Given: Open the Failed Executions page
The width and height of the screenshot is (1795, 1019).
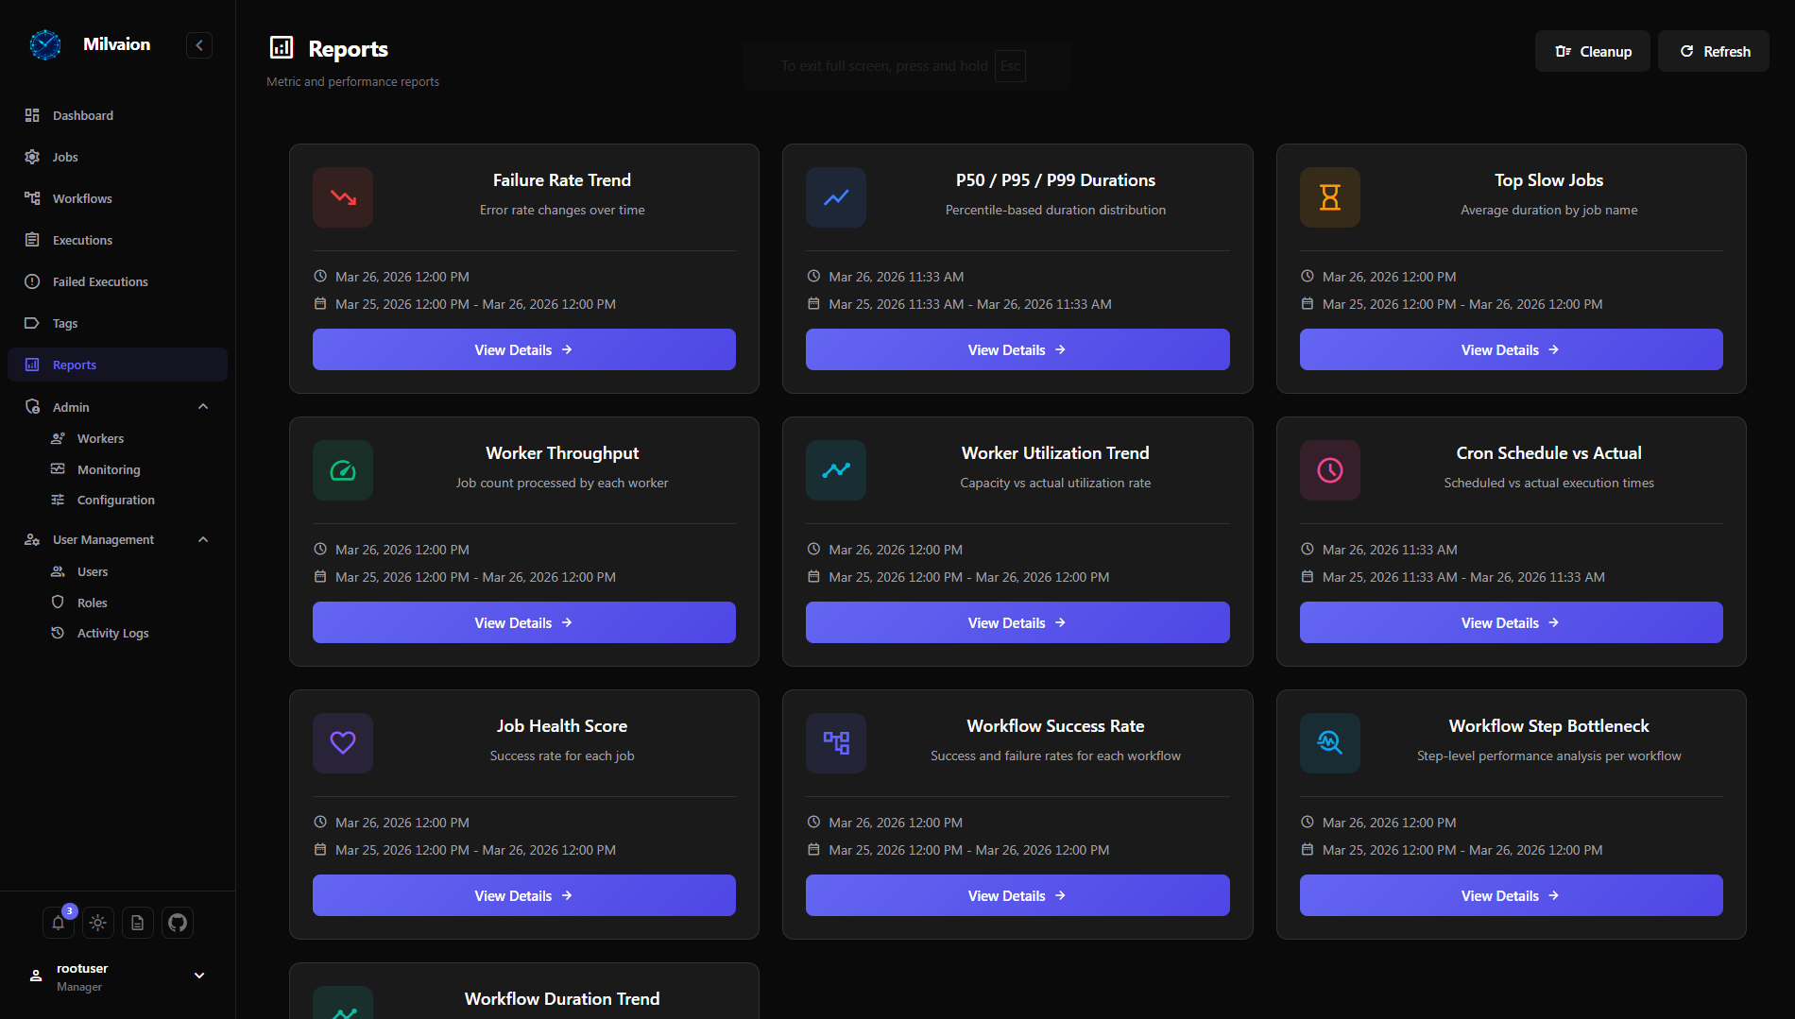Looking at the screenshot, I should pyautogui.click(x=100, y=281).
